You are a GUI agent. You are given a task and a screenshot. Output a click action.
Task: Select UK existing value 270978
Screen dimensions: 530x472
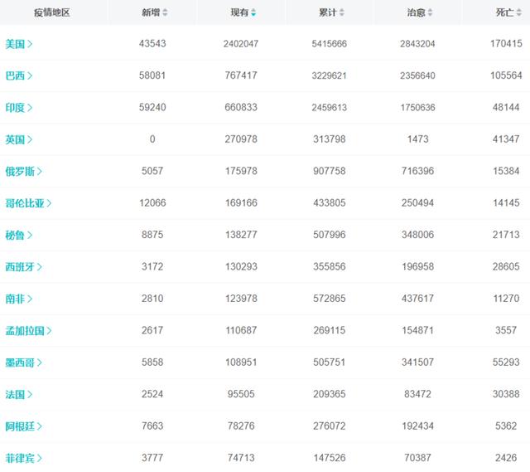(241, 139)
